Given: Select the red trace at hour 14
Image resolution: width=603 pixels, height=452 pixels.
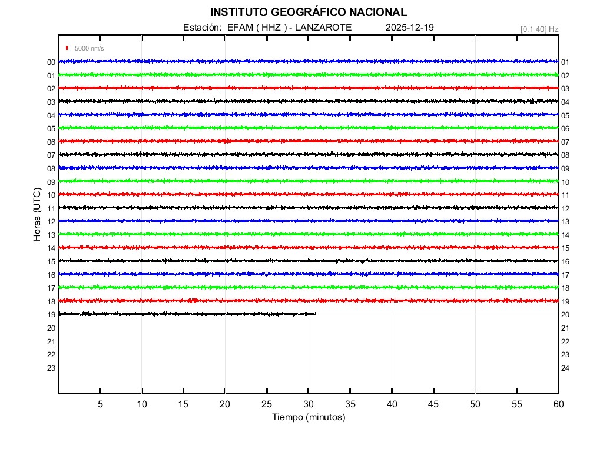Looking at the screenshot, I should click(x=308, y=247).
